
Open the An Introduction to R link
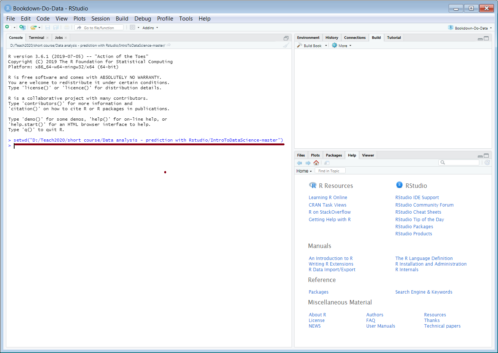(x=331, y=258)
